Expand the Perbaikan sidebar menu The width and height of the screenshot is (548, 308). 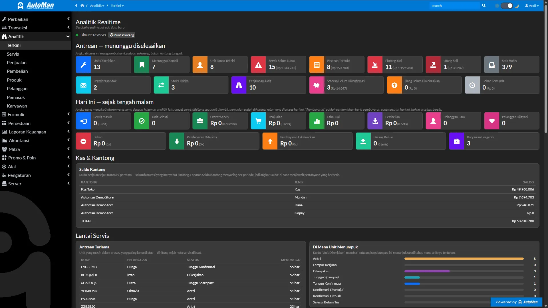36,19
